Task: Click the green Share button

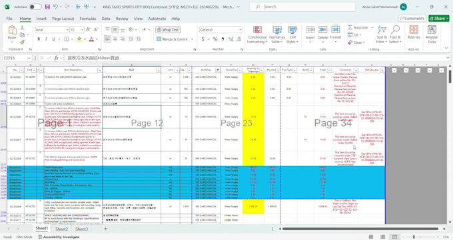Action: pyautogui.click(x=439, y=19)
